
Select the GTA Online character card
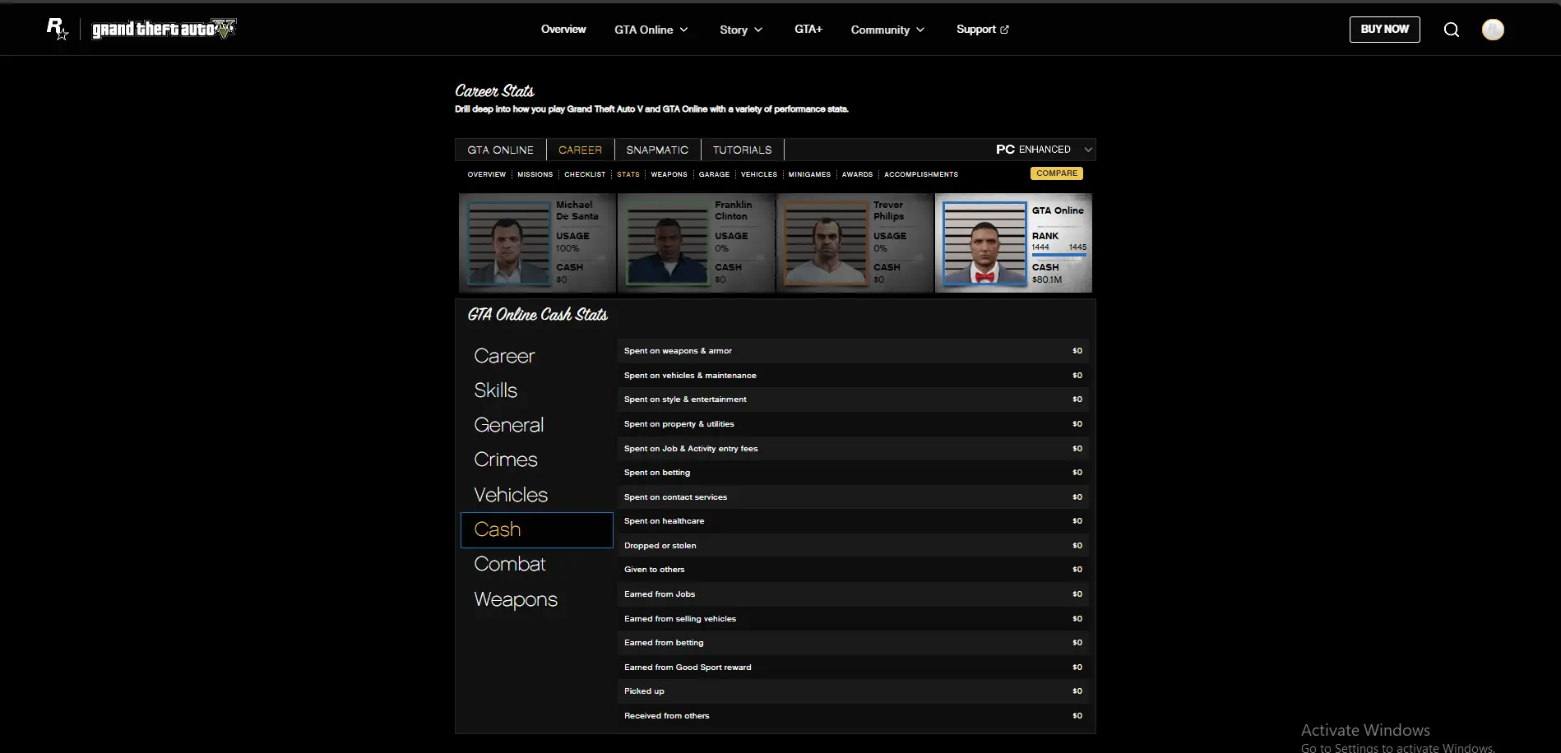pos(1013,243)
